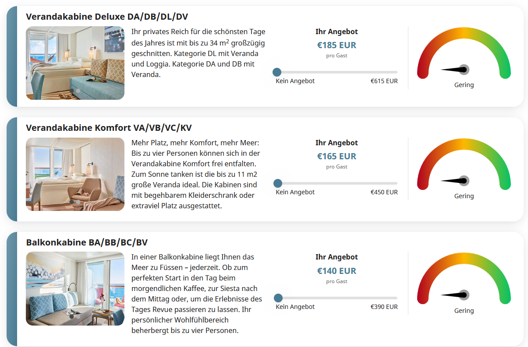Open the Verandakabine Deluxe cabin photo

(75, 57)
